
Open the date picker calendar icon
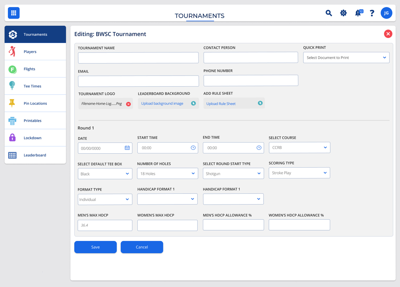pos(127,148)
